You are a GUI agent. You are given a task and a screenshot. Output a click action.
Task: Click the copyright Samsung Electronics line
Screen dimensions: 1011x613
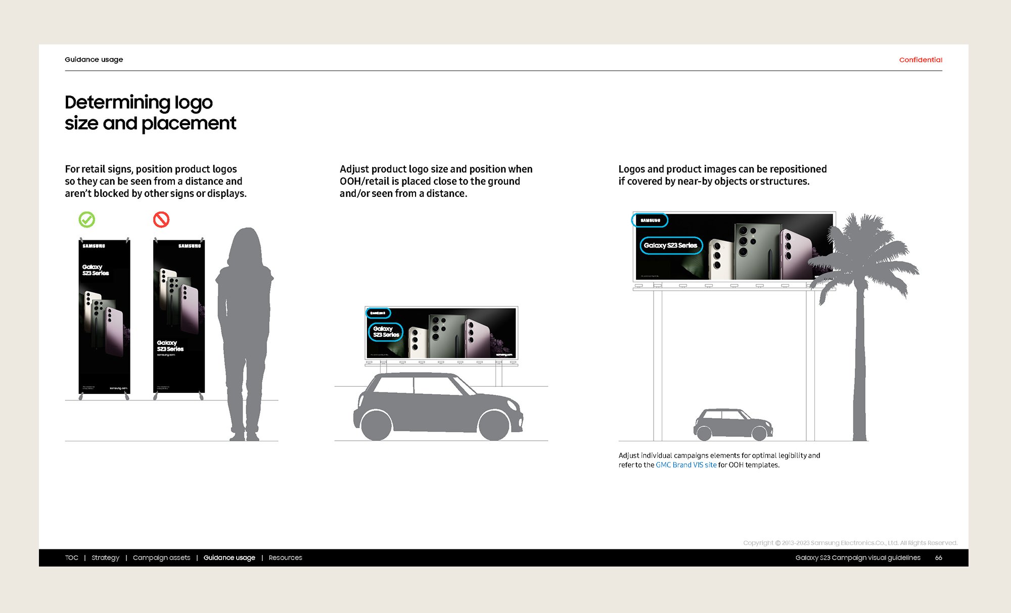(850, 543)
